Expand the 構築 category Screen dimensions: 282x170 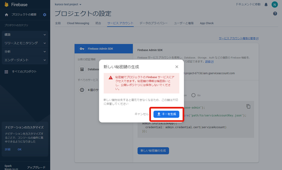coord(25,35)
